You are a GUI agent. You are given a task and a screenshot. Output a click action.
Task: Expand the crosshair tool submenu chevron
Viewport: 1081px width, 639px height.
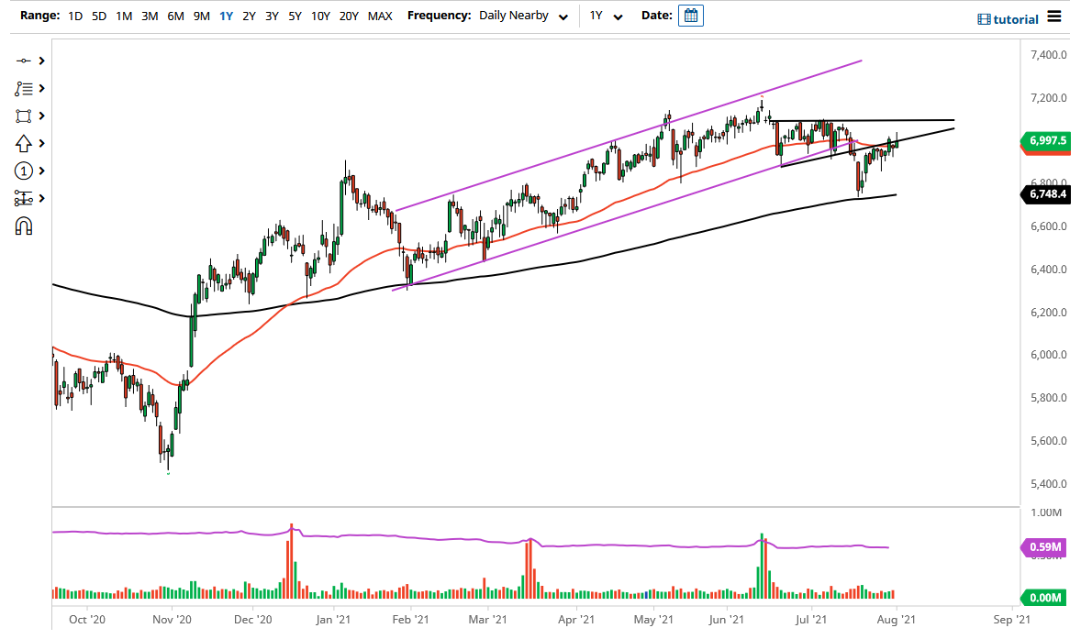[x=42, y=61]
